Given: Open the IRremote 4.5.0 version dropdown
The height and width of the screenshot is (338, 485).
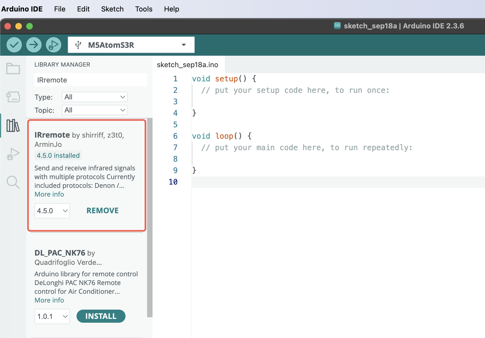Looking at the screenshot, I should (x=52, y=211).
